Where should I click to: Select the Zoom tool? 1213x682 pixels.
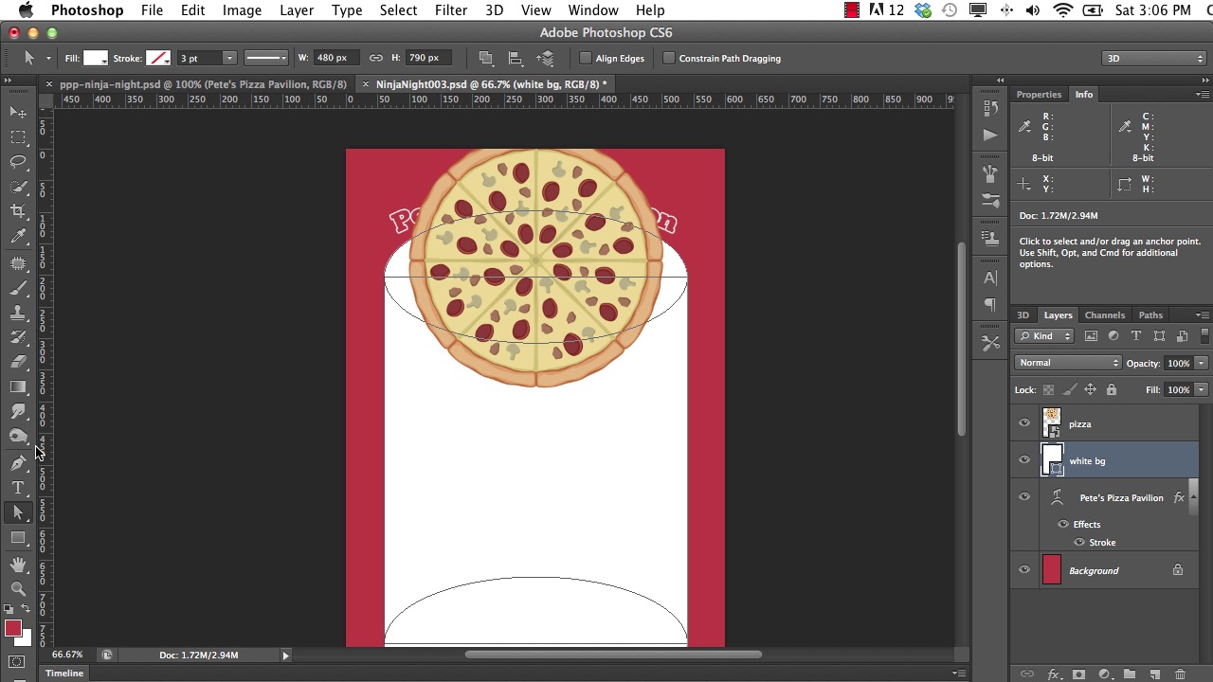coord(18,588)
